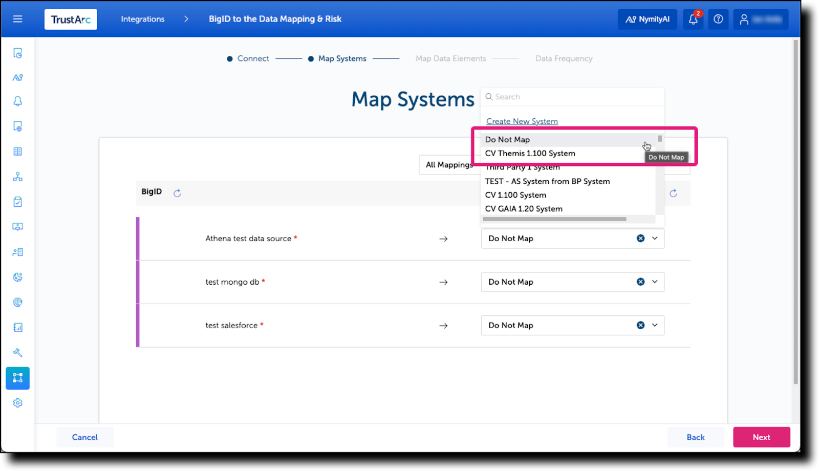Viewport: 819px width, 471px height.
Task: Clear the Athena data source mapping selection
Action: (640, 238)
